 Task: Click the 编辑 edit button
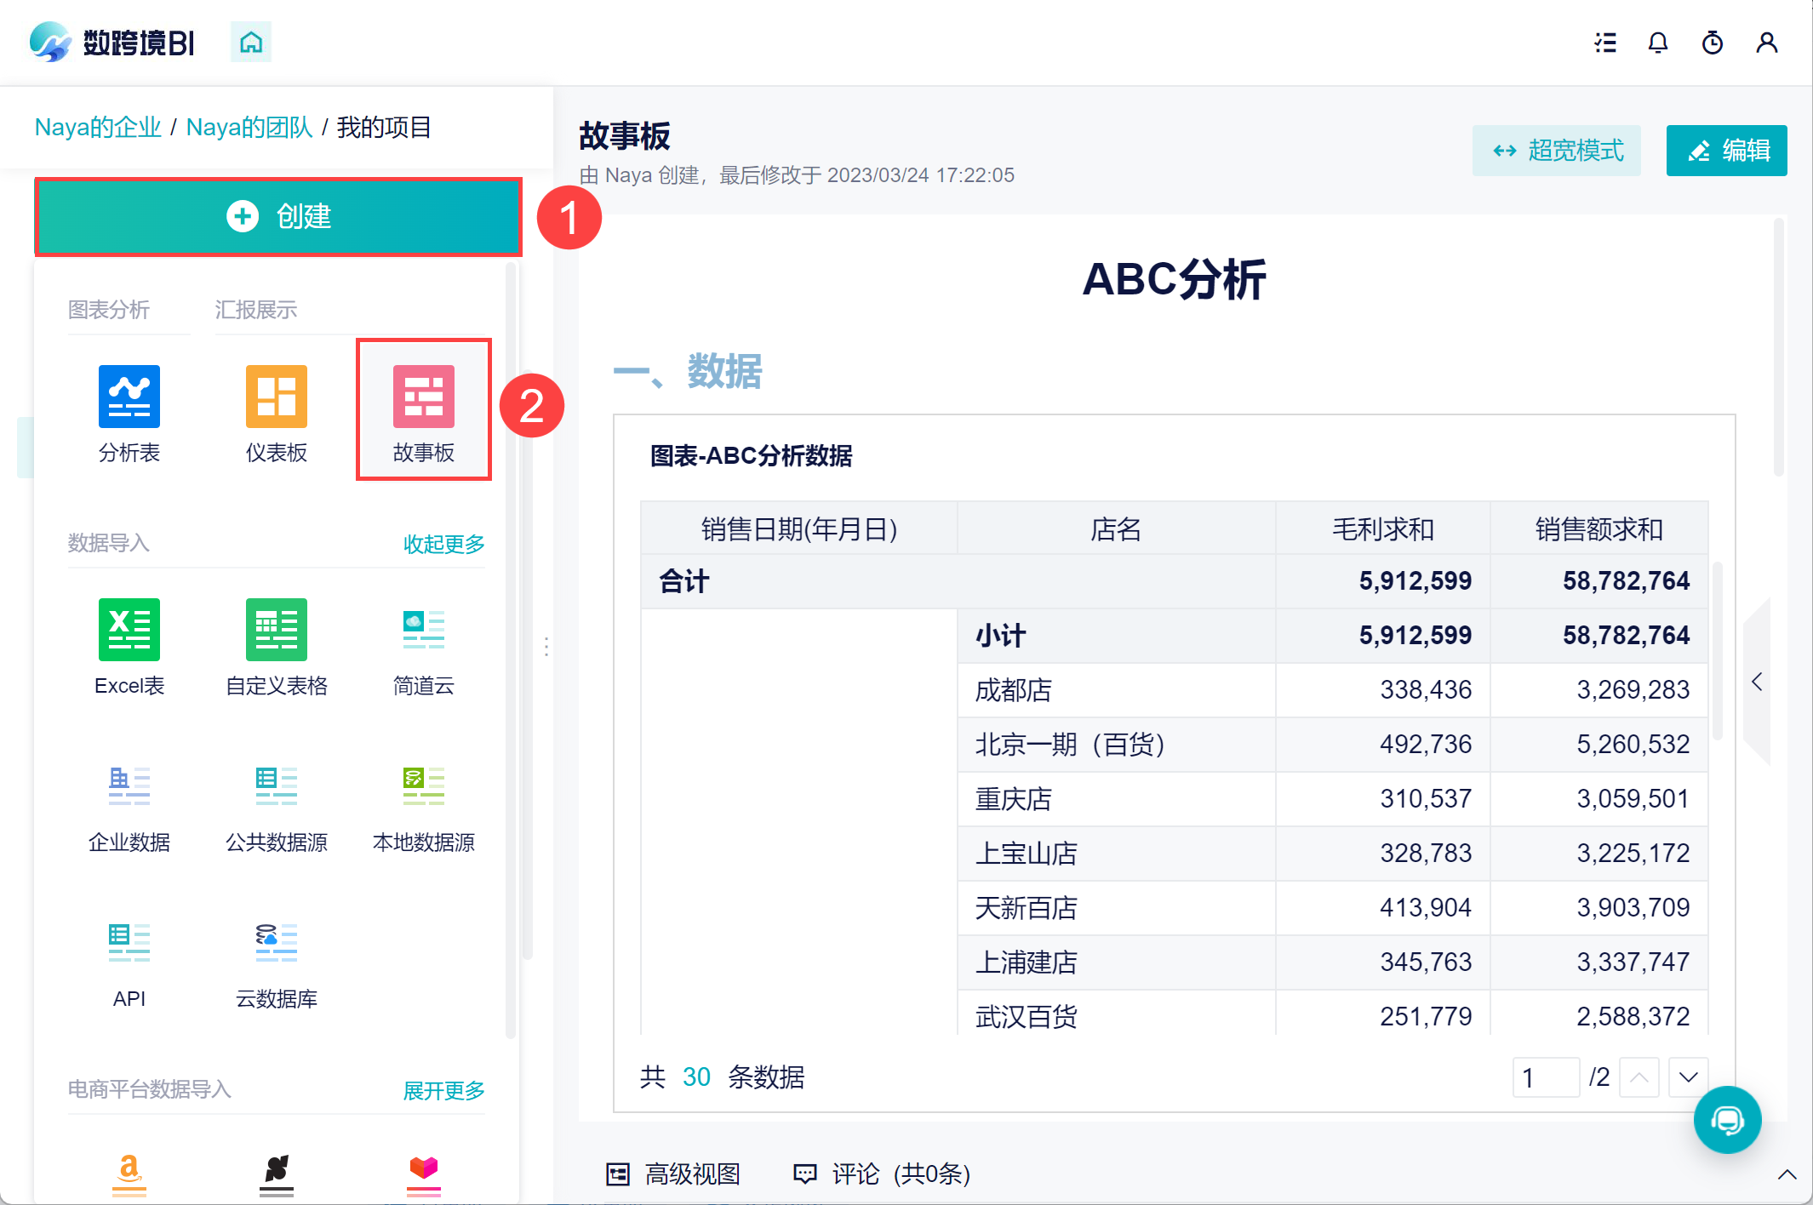coord(1726,151)
